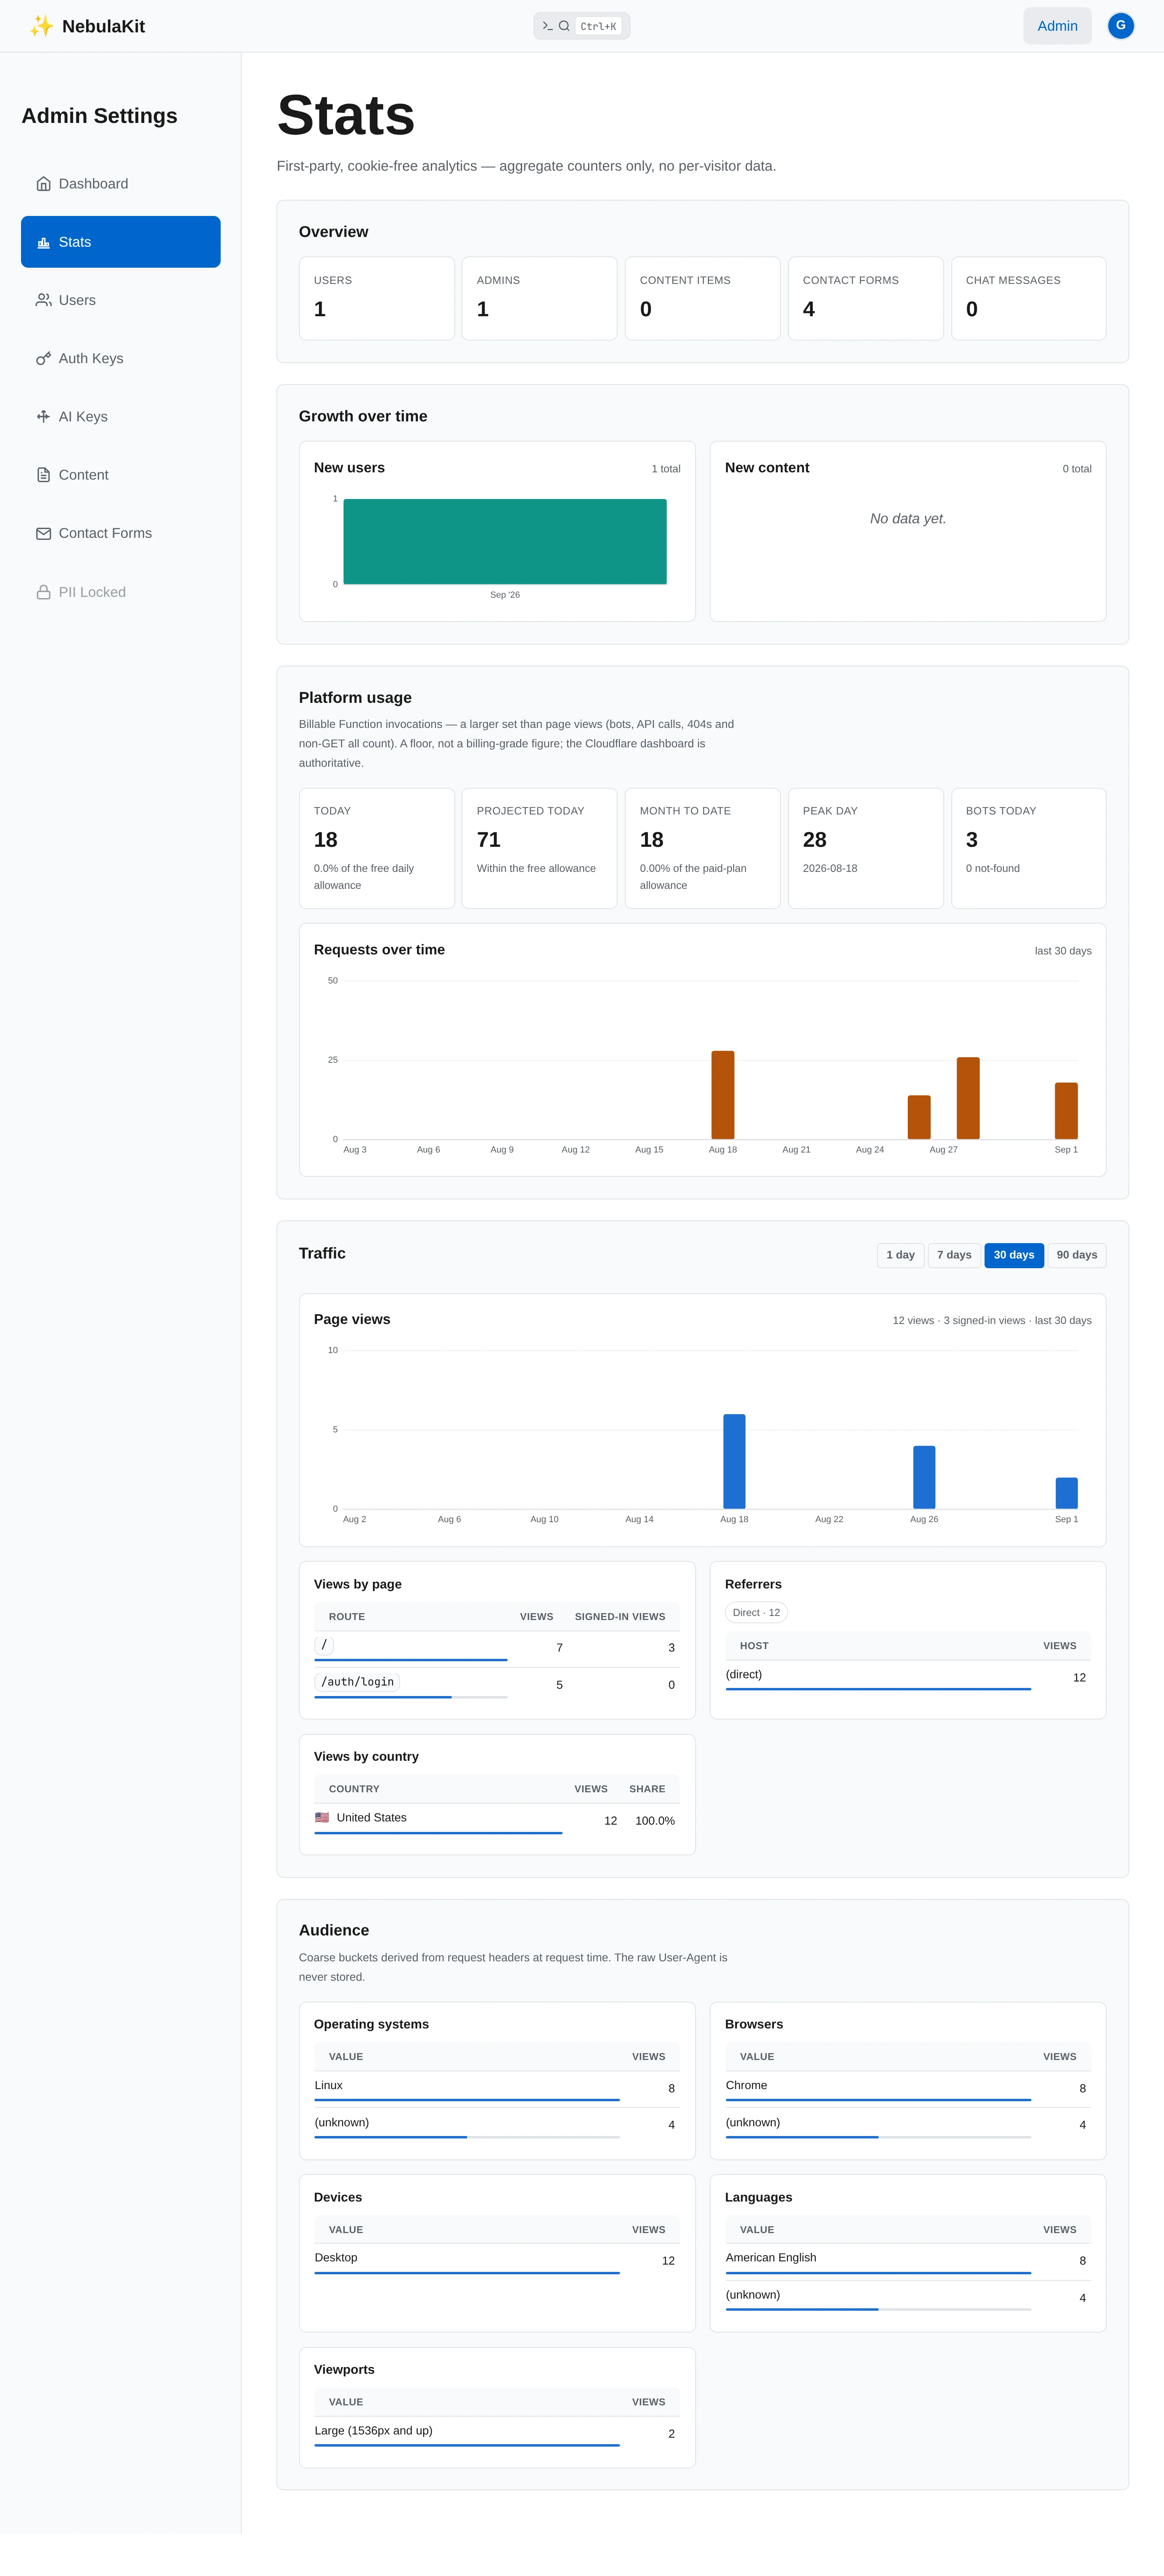Click the Sep 1 bar in Page views chart
1164x2576 pixels.
(1066, 1493)
